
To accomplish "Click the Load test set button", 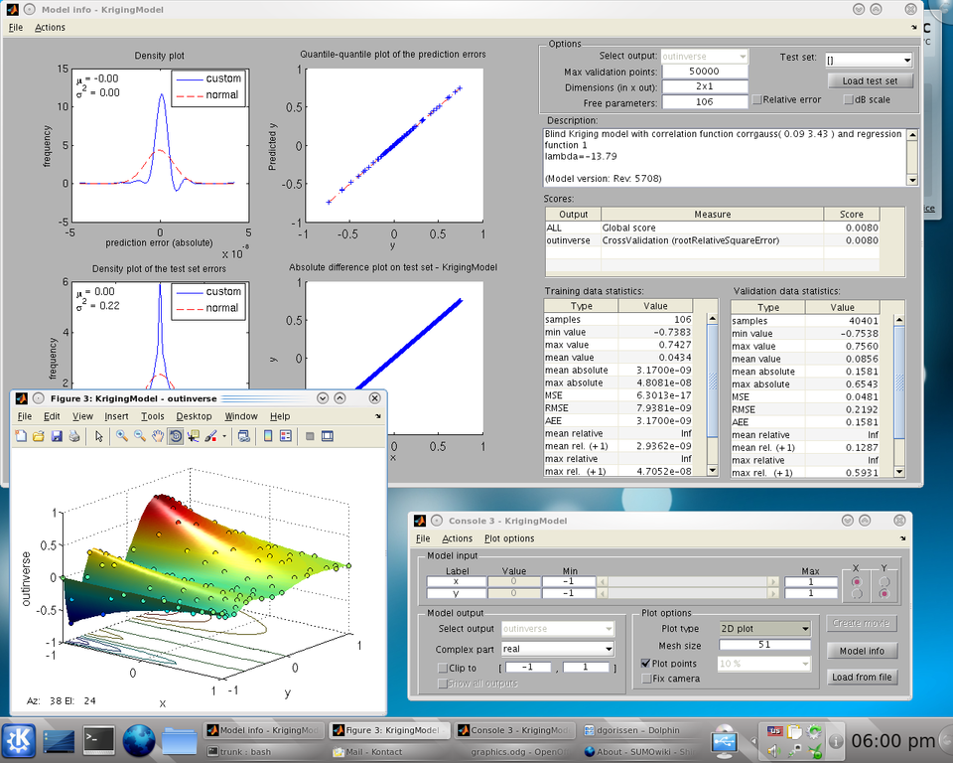I will (869, 80).
